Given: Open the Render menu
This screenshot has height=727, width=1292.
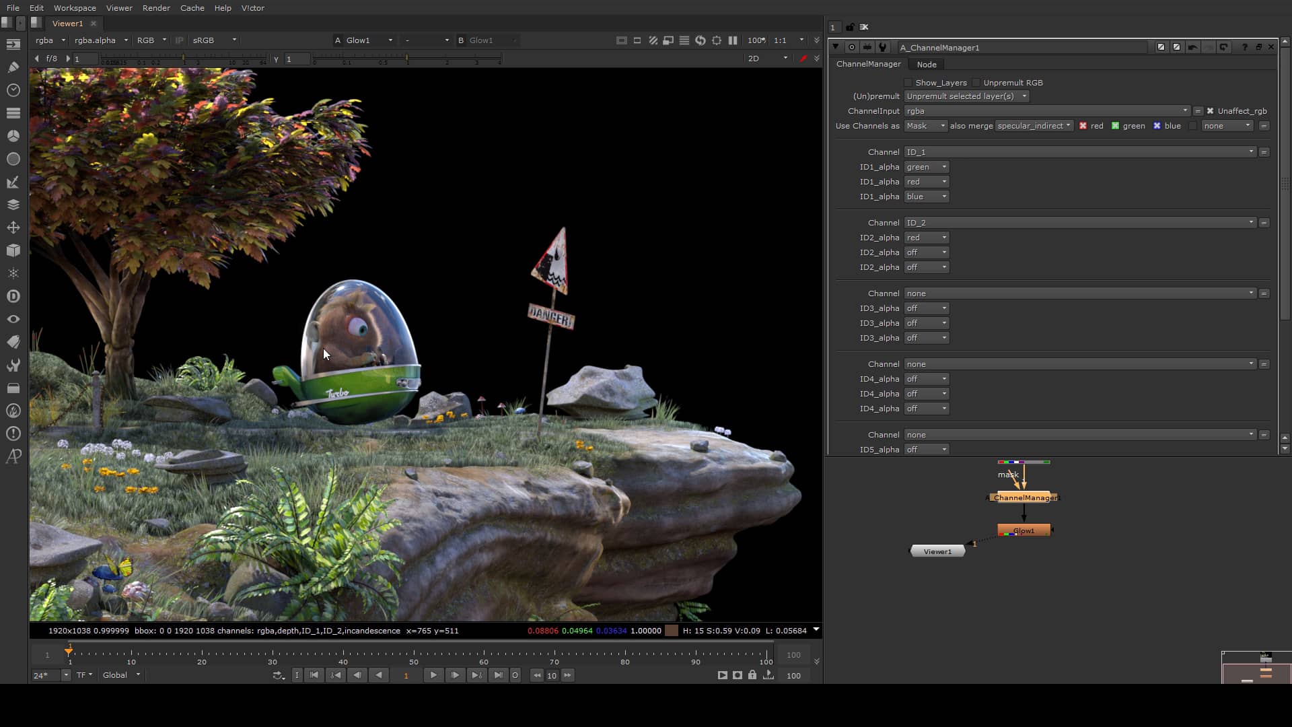Looking at the screenshot, I should 156,8.
